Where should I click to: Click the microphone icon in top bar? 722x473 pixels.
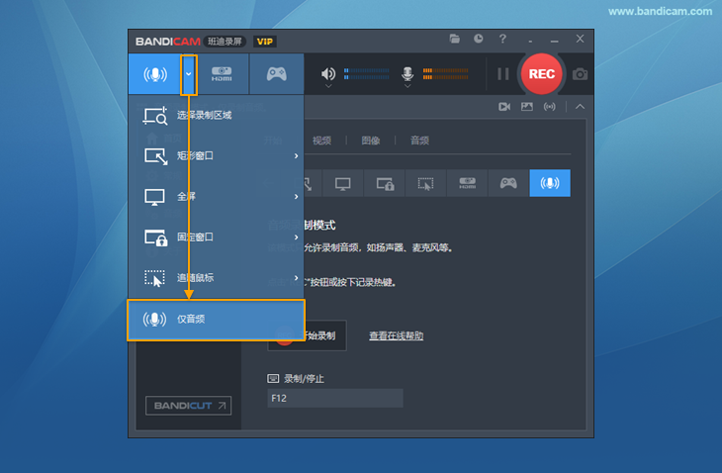pyautogui.click(x=407, y=73)
